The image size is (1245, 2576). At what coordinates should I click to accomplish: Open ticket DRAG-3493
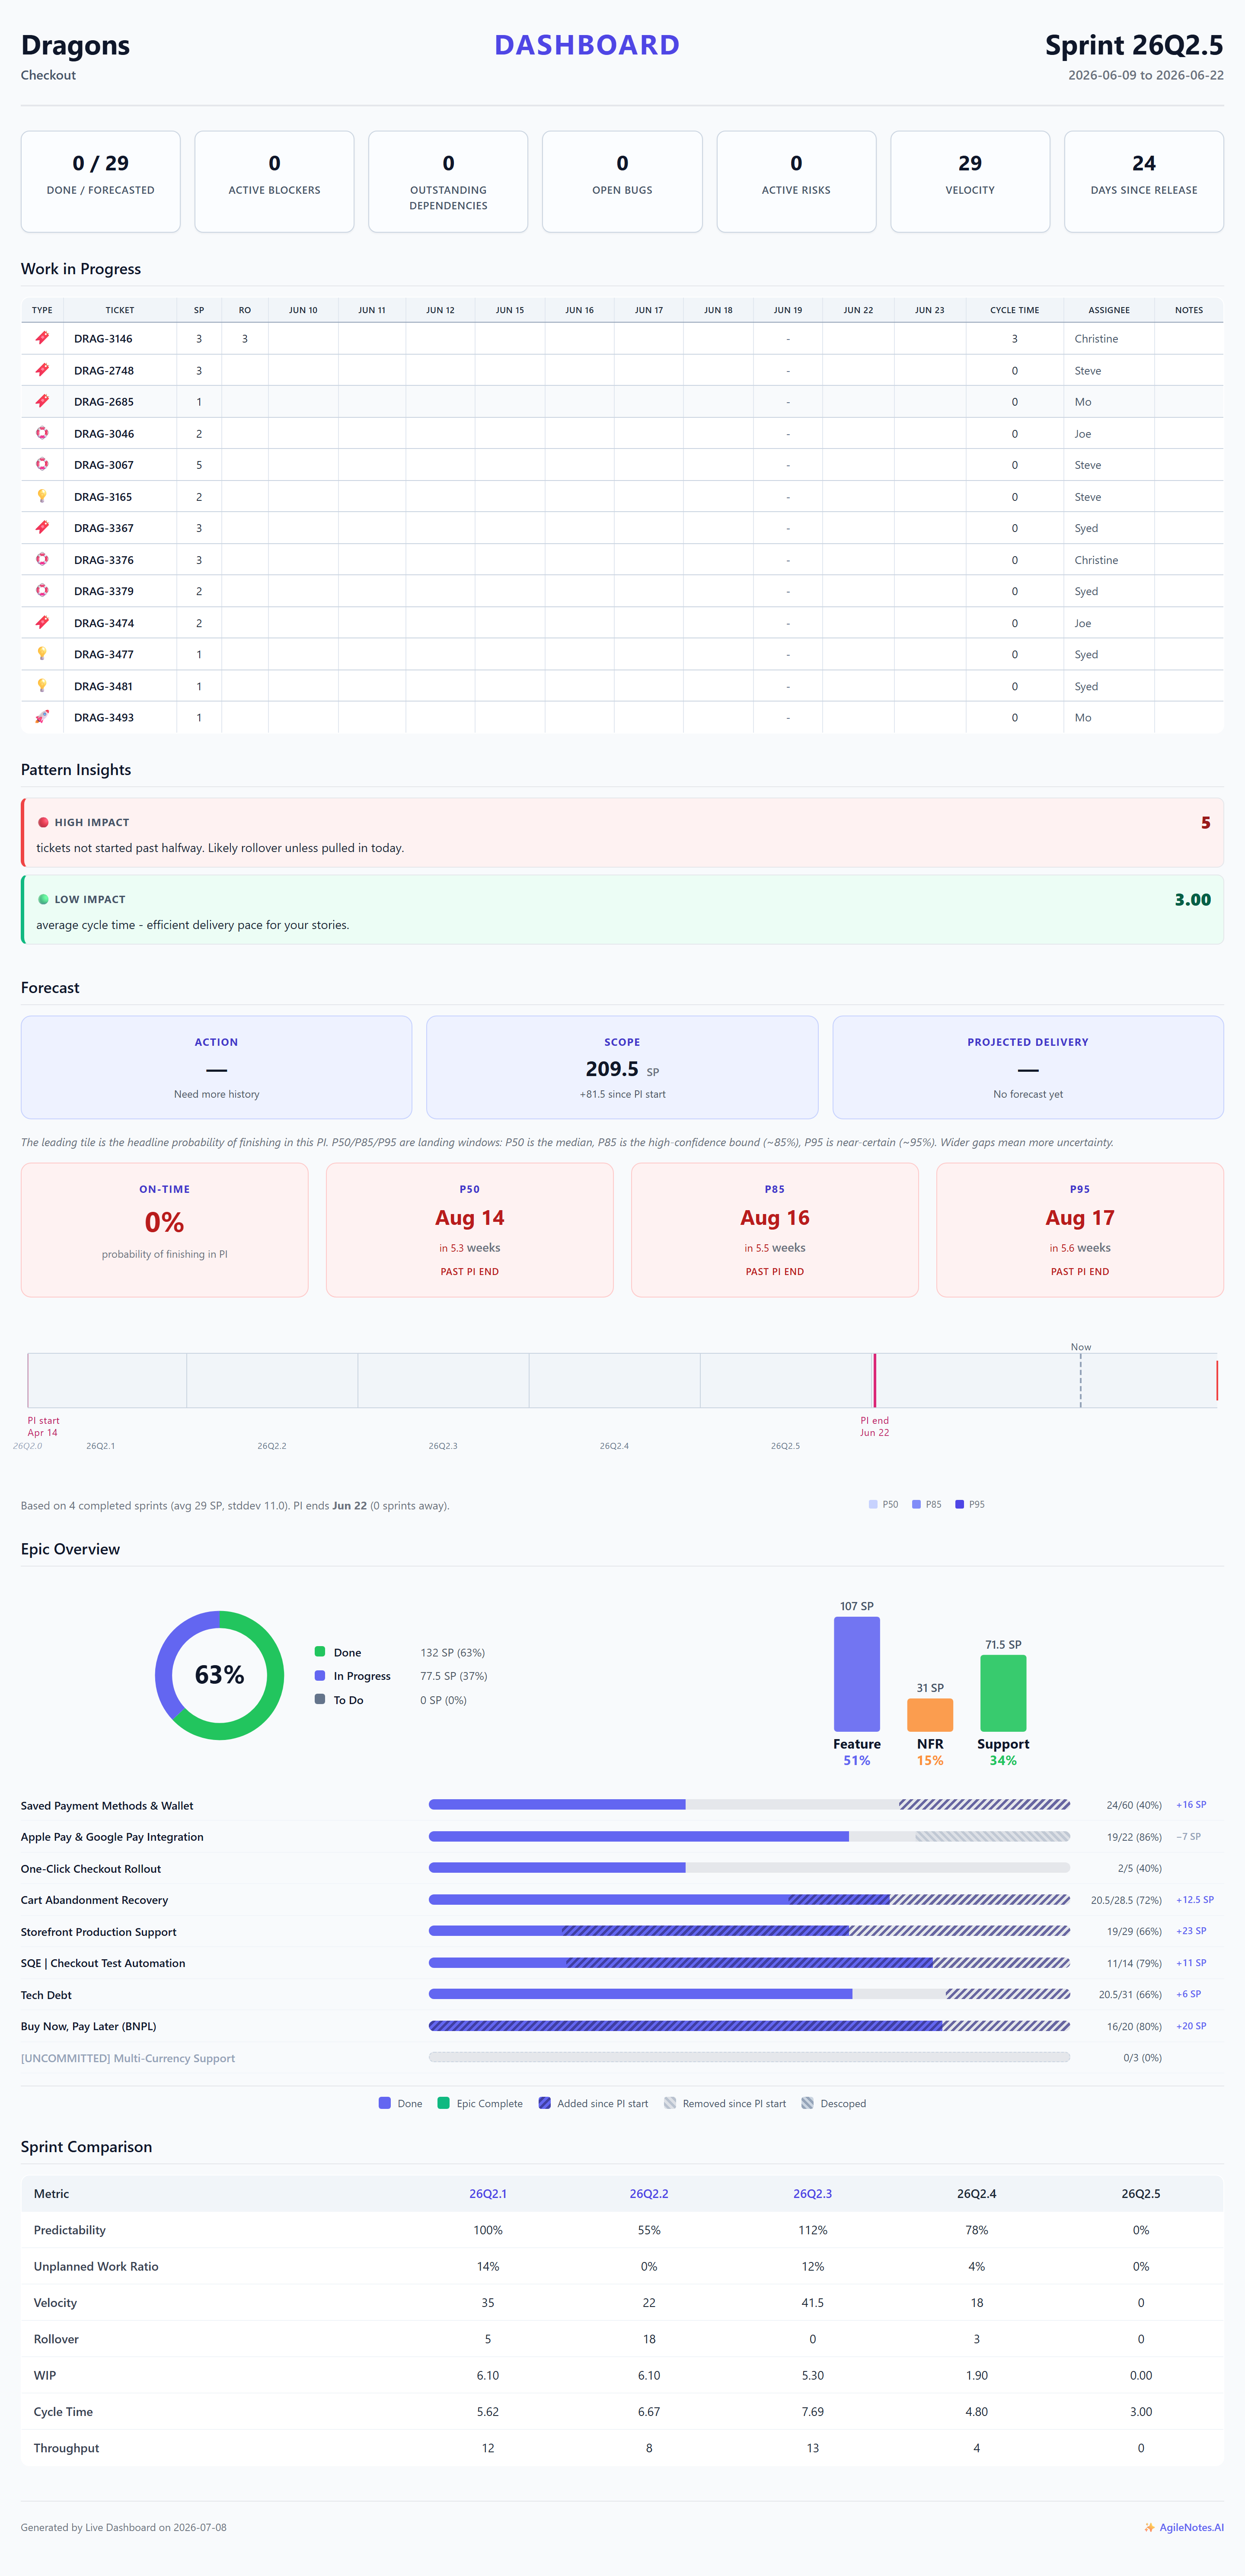[x=104, y=718]
